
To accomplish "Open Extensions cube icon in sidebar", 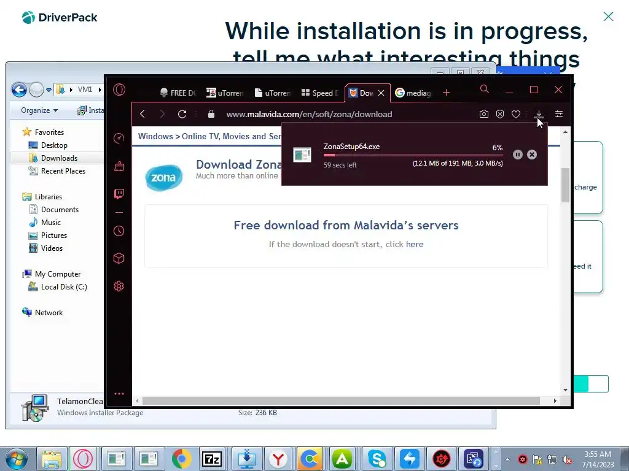I will pyautogui.click(x=119, y=258).
